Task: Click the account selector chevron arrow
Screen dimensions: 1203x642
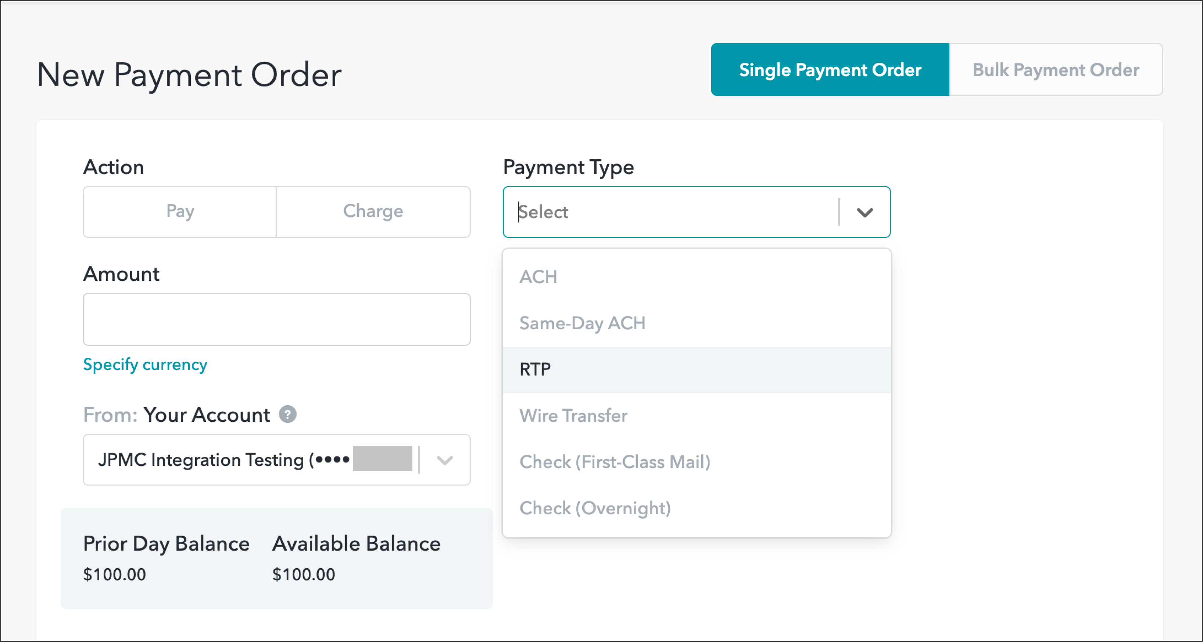Action: 445,460
